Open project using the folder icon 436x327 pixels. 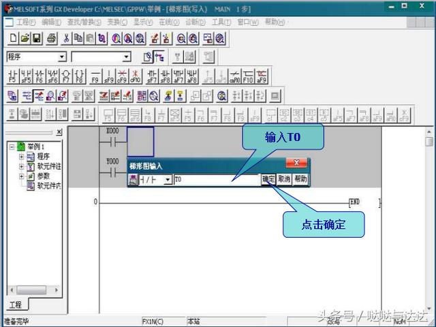25,38
